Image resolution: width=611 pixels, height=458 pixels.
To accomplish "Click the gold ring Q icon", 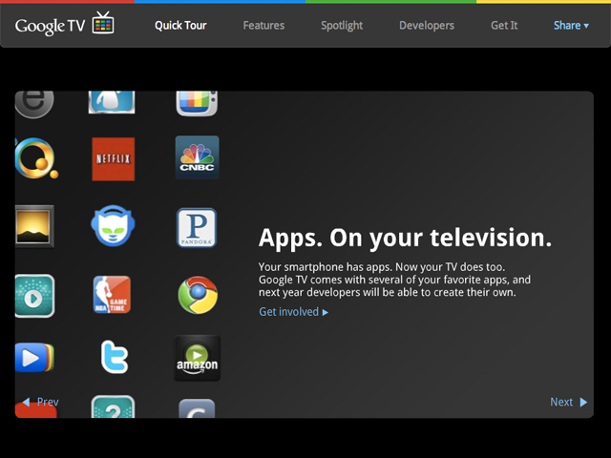I will coord(36,158).
